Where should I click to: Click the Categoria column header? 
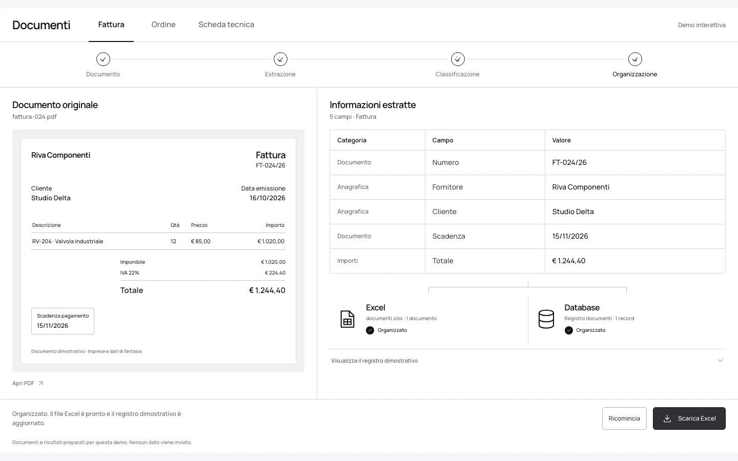377,140
